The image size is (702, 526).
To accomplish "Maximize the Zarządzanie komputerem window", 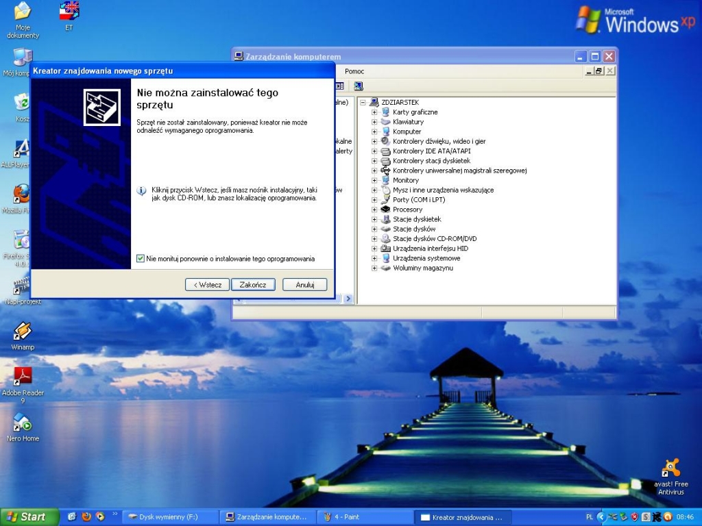I will click(x=594, y=56).
